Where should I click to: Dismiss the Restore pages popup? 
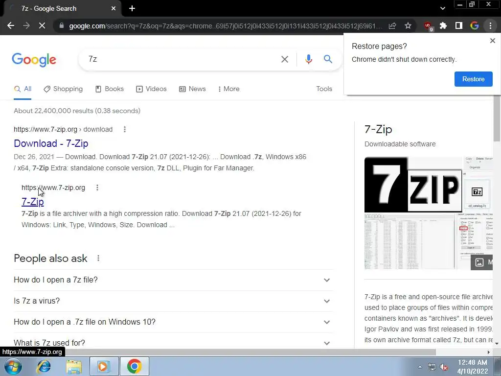(x=493, y=41)
